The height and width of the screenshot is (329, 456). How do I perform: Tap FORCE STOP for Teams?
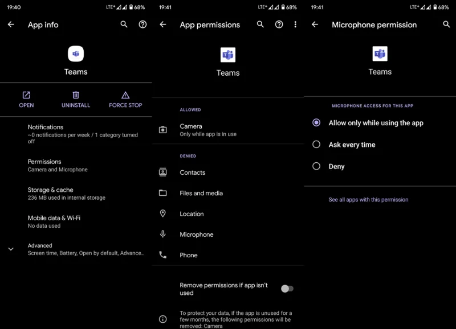(x=125, y=100)
